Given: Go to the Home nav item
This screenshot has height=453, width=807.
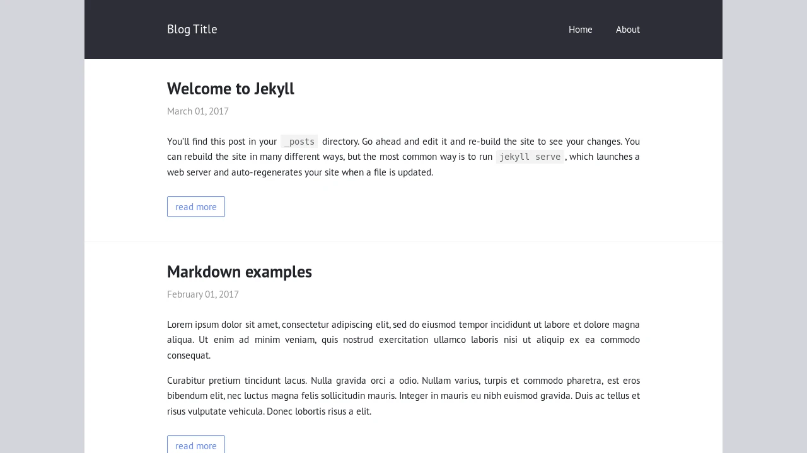Looking at the screenshot, I should pyautogui.click(x=580, y=30).
